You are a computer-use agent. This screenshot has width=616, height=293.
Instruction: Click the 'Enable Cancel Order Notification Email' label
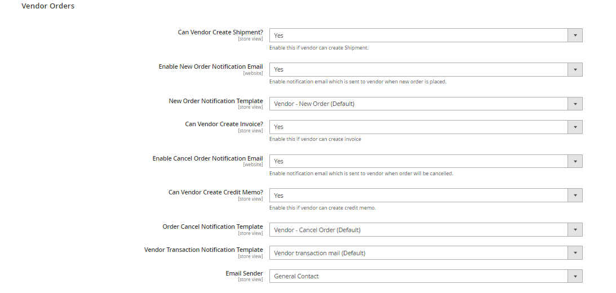[207, 158]
